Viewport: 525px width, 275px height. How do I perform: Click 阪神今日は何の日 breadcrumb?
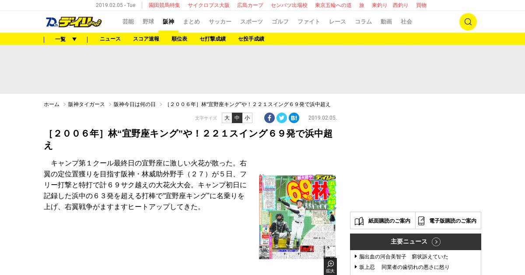(x=135, y=104)
